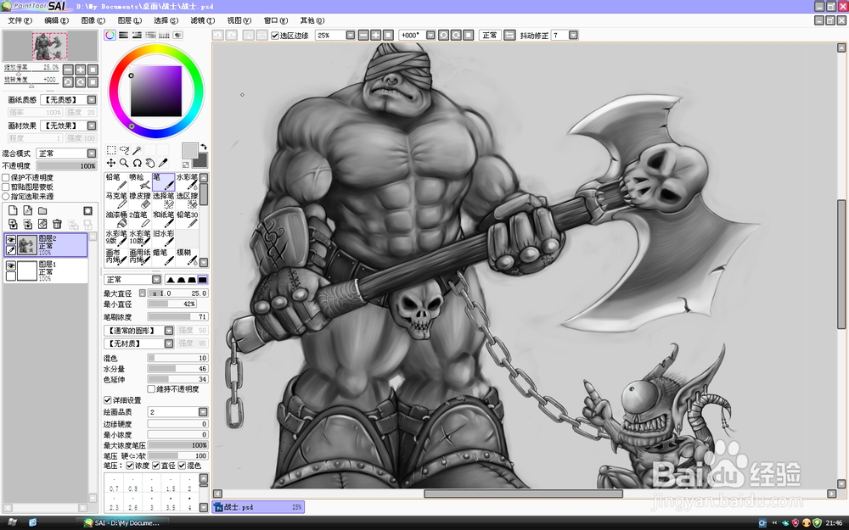The width and height of the screenshot is (849, 530).
Task: Show the RGB slider panel icon
Action: (x=123, y=35)
